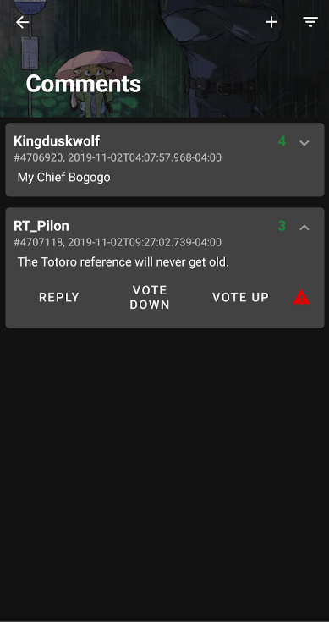Vote up RT_Pilon's comment
The height and width of the screenshot is (622, 329).
click(x=240, y=298)
